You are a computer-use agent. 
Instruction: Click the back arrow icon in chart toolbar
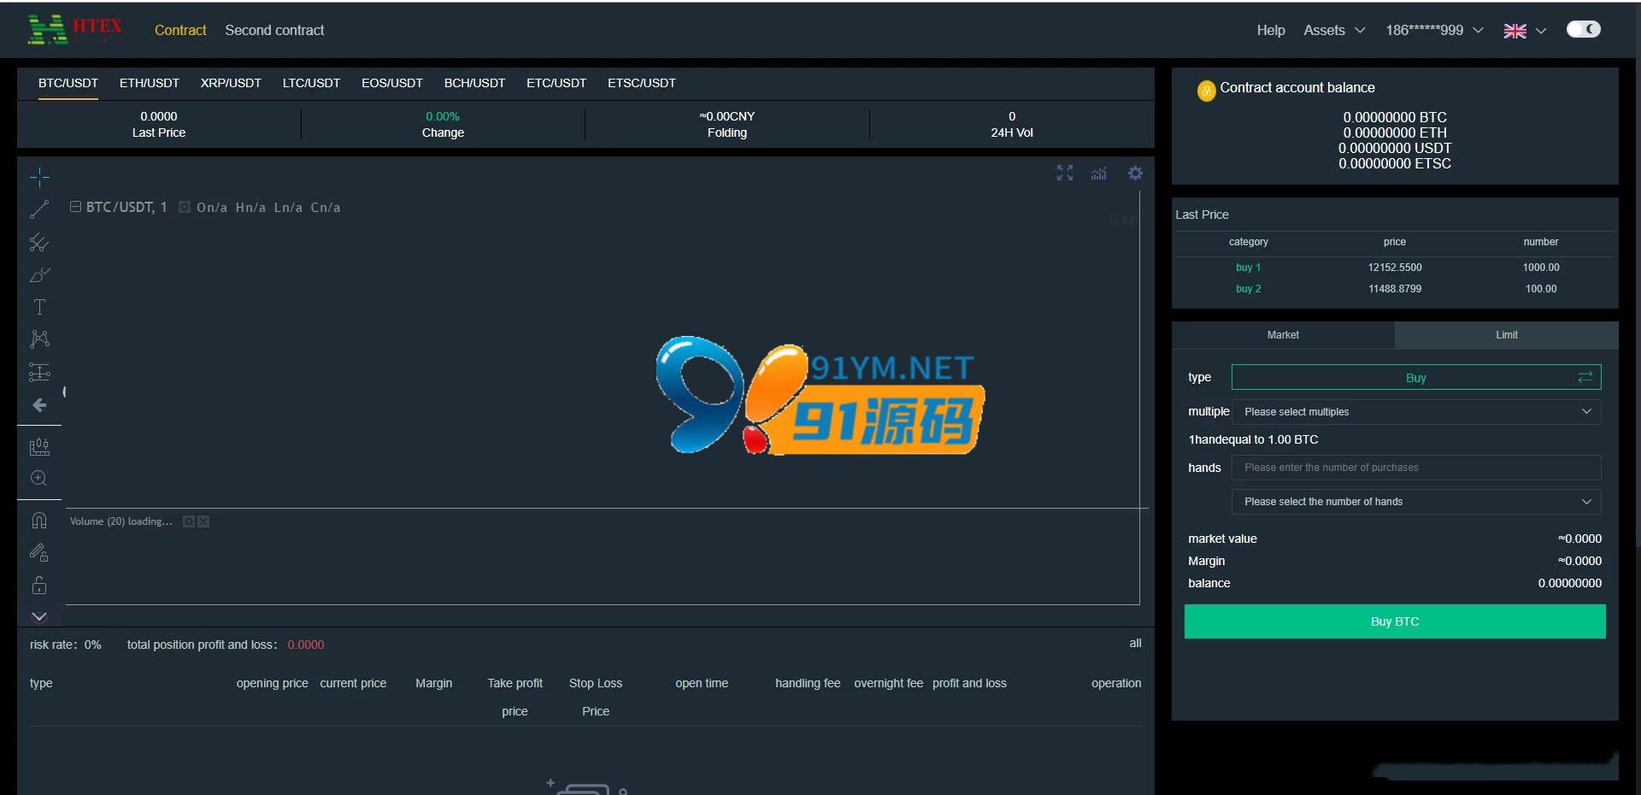pos(39,405)
